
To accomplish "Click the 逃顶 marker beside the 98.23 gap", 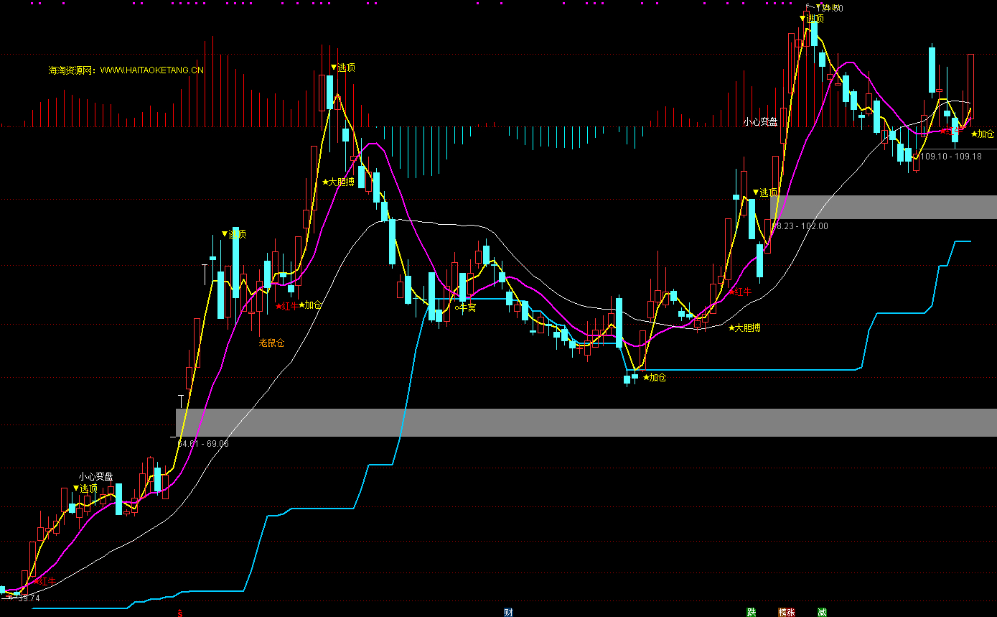I will pyautogui.click(x=764, y=192).
